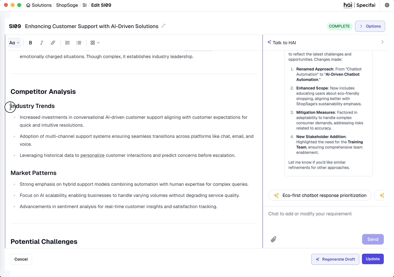
Task: Update the solution
Action: [373, 259]
